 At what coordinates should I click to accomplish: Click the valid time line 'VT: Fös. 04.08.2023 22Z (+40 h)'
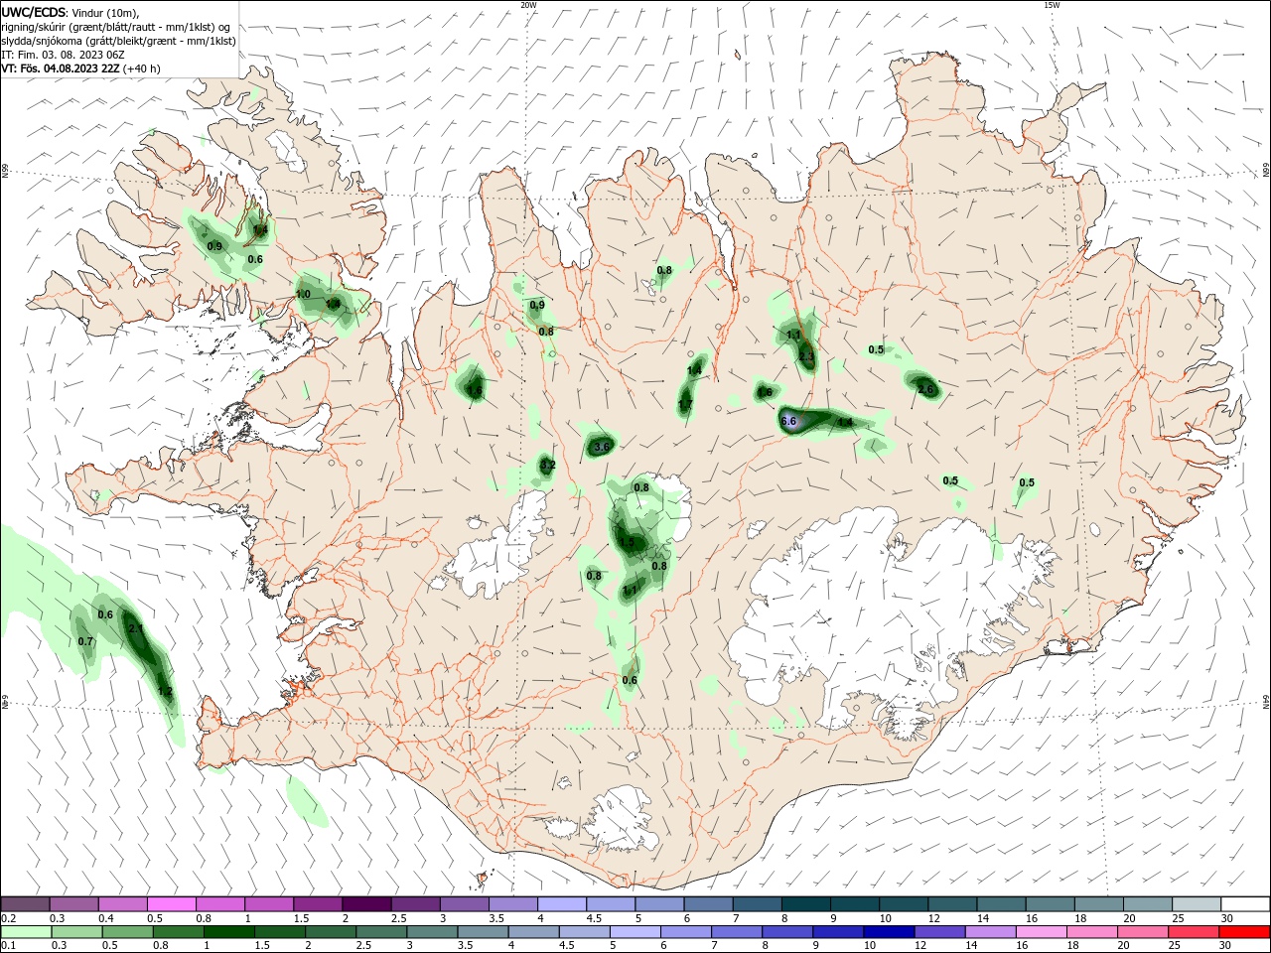click(80, 68)
